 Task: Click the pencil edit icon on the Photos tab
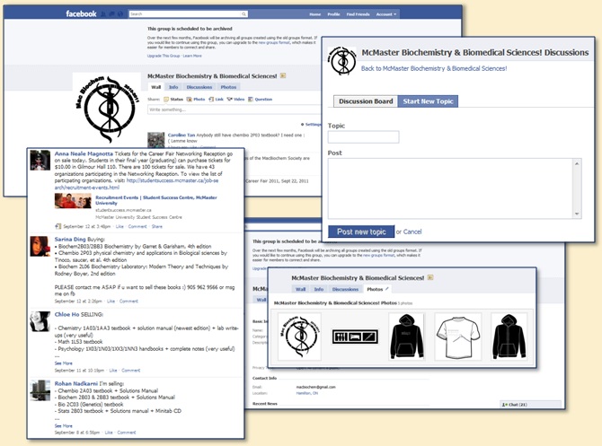pos(387,289)
